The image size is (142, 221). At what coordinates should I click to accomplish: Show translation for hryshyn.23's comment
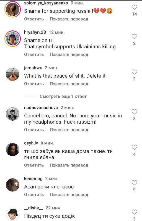coord(69,54)
